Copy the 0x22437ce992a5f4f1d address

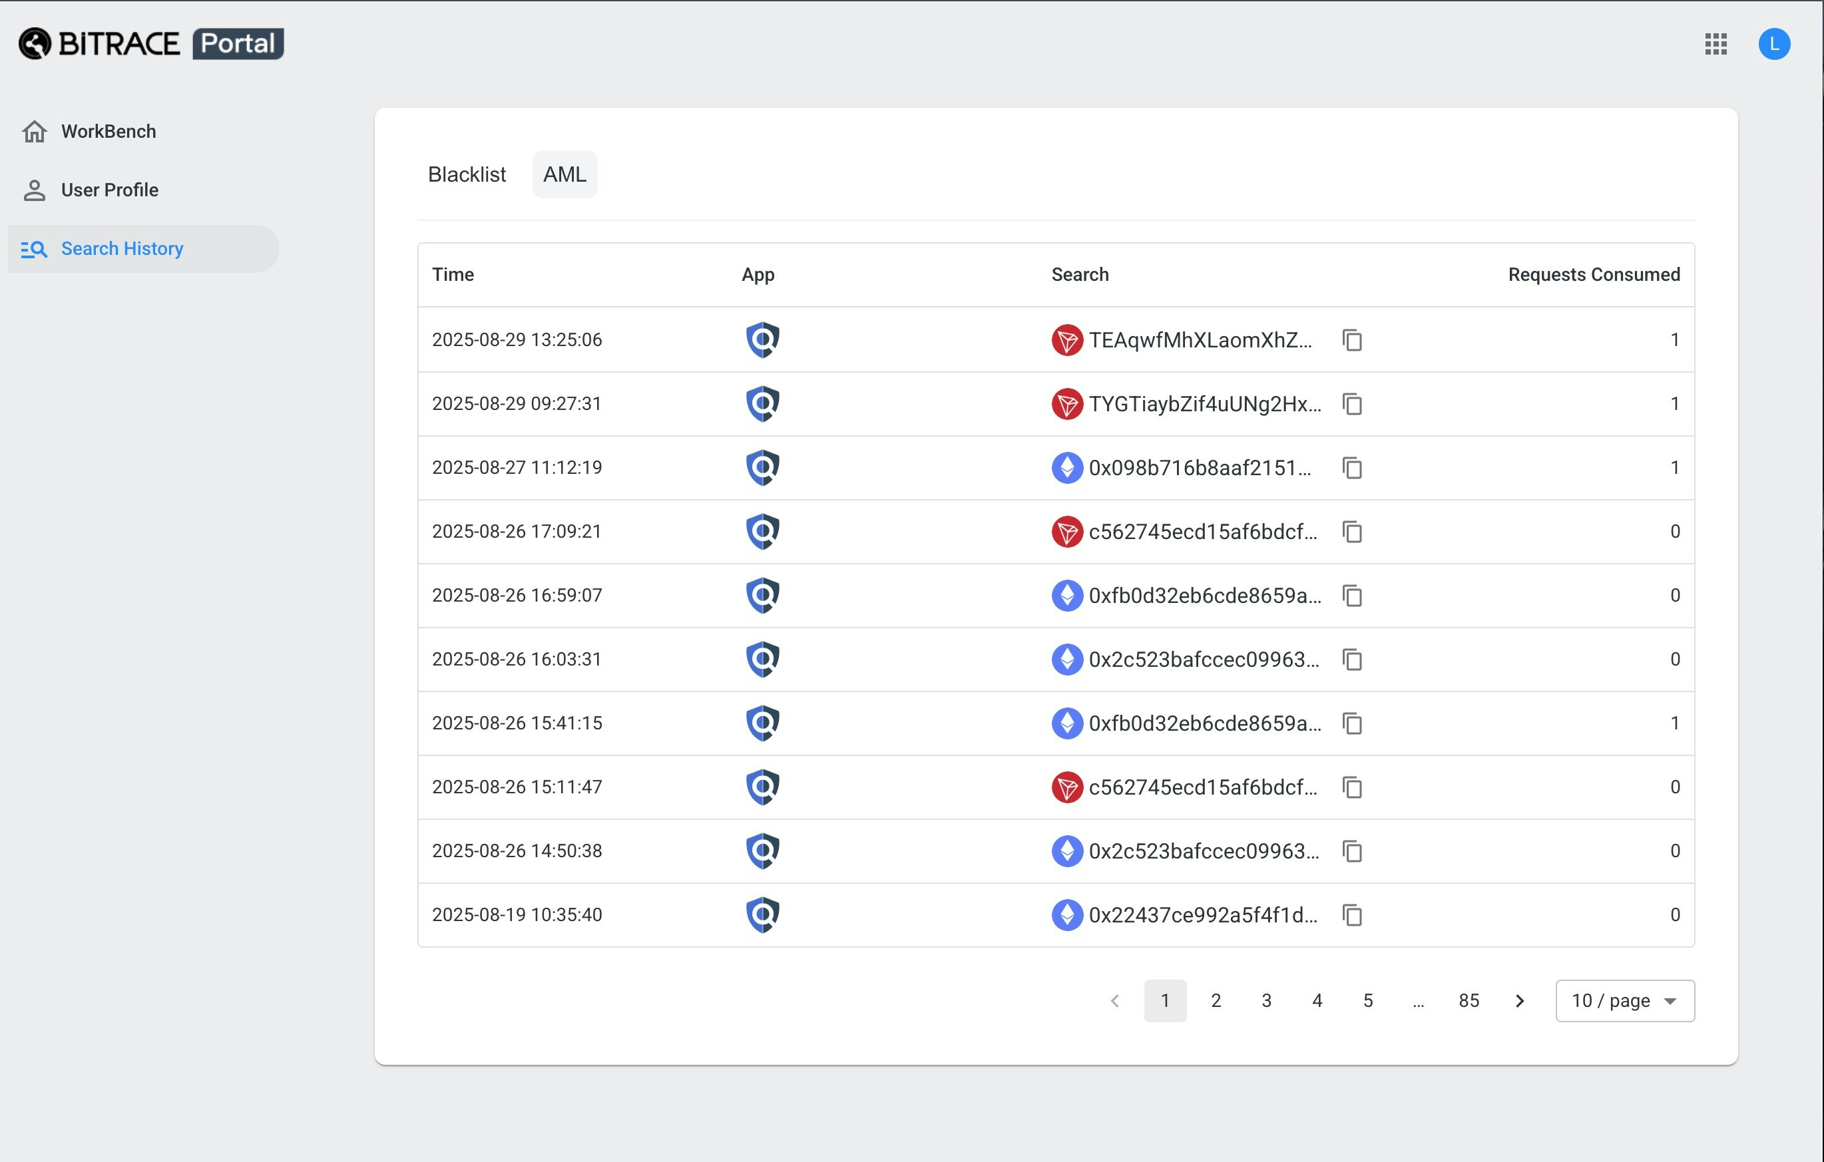[1352, 915]
